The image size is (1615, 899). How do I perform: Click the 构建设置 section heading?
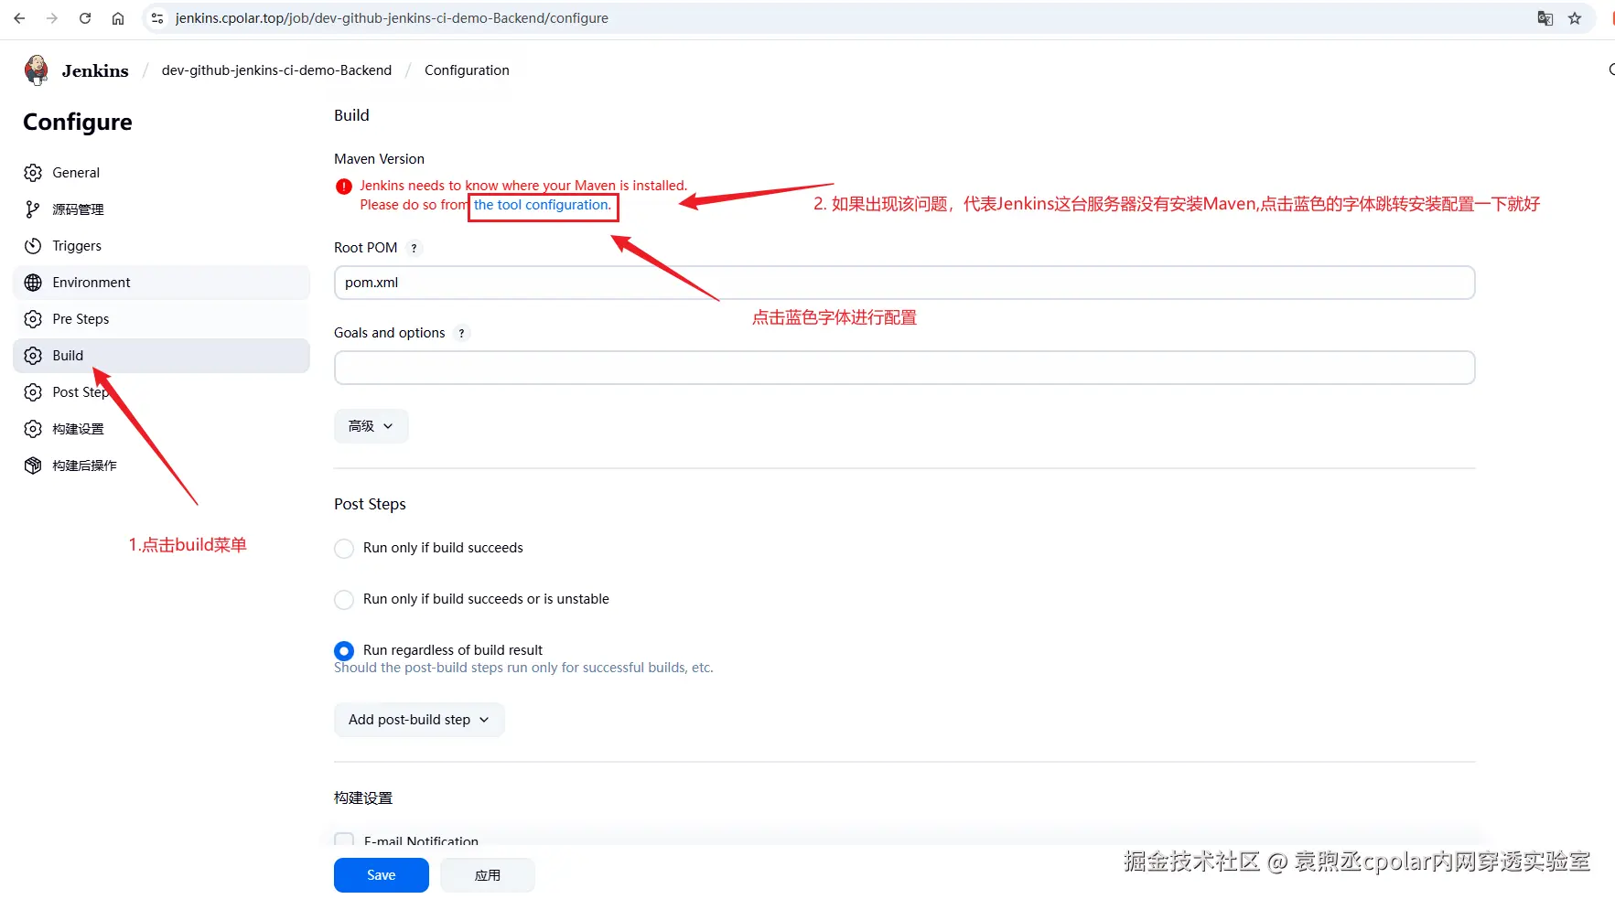tap(363, 798)
